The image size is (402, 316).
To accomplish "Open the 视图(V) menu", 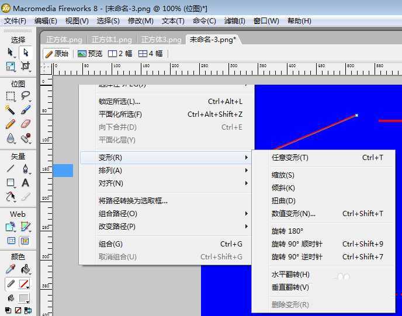I will (x=77, y=21).
